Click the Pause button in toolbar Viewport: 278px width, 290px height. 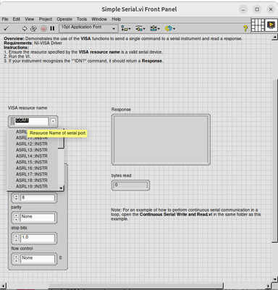click(52, 28)
